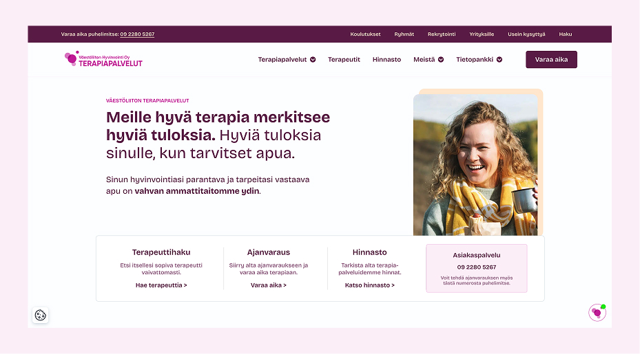Click the Varaa aika header button

pyautogui.click(x=551, y=60)
